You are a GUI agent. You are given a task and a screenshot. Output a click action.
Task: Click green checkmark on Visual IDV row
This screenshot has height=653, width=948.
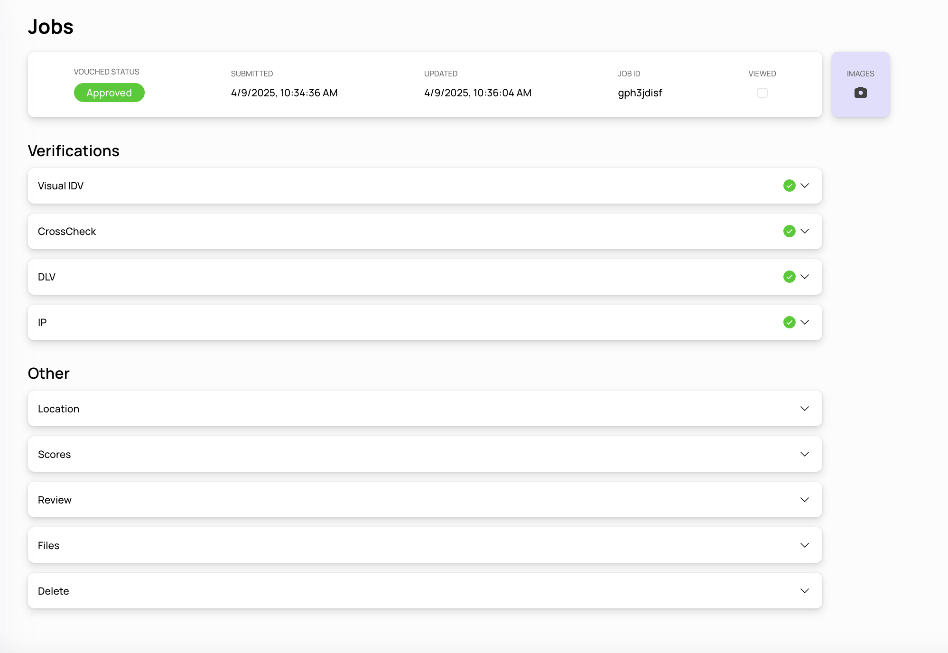pos(789,186)
